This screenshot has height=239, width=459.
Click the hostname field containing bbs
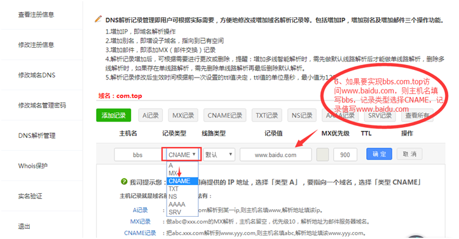(x=137, y=154)
